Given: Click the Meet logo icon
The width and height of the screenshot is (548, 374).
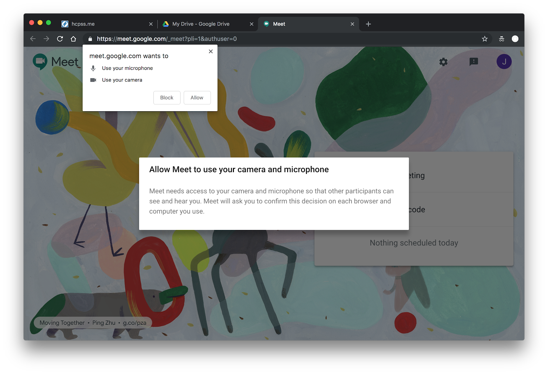Looking at the screenshot, I should pos(40,62).
